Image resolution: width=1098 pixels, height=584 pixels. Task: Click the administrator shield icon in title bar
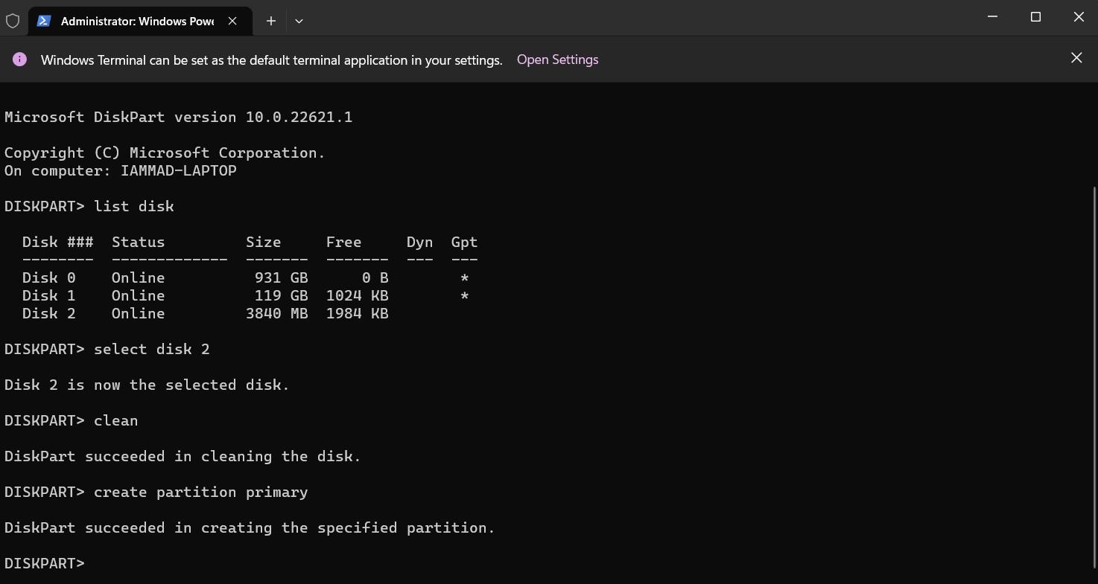coord(13,21)
